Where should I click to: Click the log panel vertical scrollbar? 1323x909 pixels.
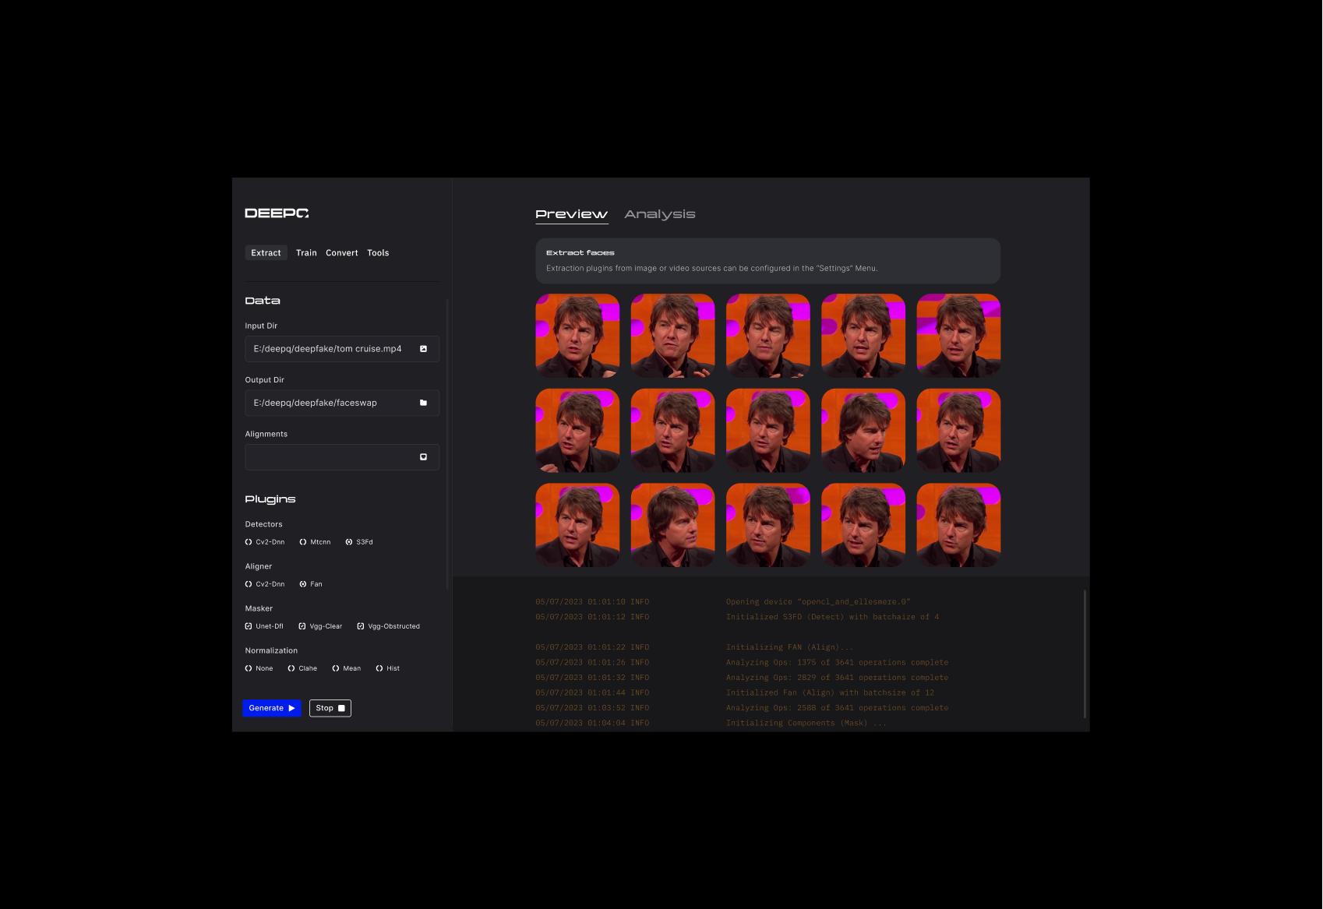coord(1085,654)
